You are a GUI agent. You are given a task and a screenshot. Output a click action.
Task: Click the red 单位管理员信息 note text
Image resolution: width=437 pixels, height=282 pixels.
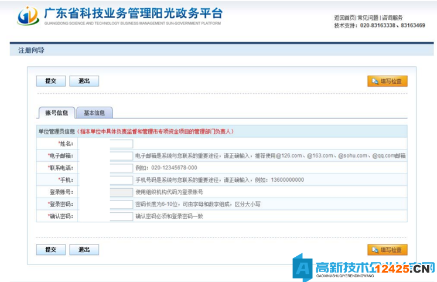coord(155,131)
